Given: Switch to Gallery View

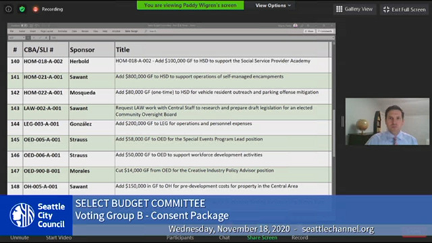Looking at the screenshot, I should (354, 9).
